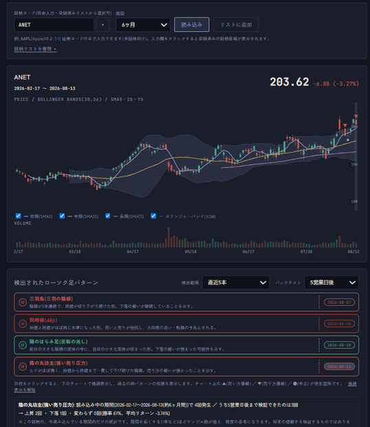Select the 2026-08-13 date badge

339,366
